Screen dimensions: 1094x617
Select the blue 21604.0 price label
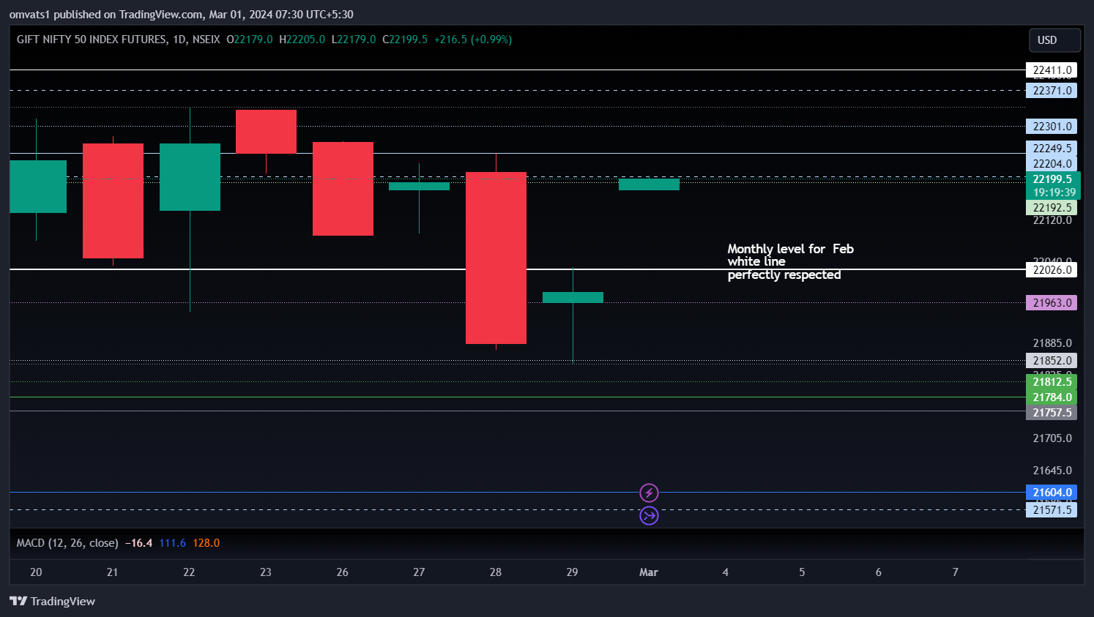(1052, 493)
